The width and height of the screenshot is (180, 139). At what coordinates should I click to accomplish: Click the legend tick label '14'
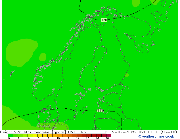coord(78,138)
